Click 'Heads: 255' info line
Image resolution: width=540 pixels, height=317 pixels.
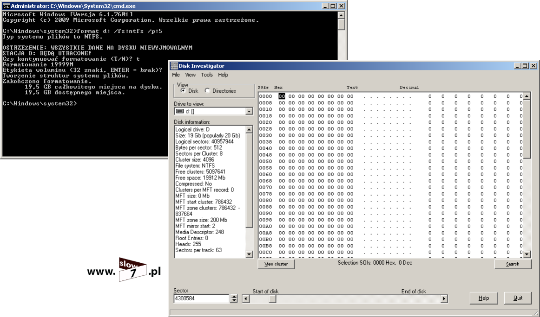pos(188,244)
